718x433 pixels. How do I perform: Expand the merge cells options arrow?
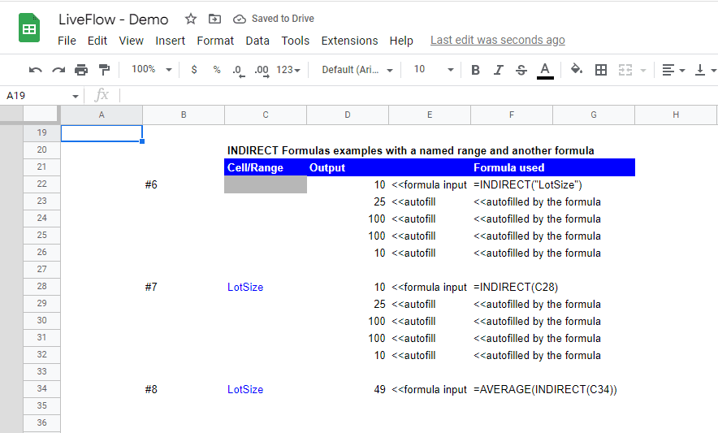pyautogui.click(x=643, y=70)
